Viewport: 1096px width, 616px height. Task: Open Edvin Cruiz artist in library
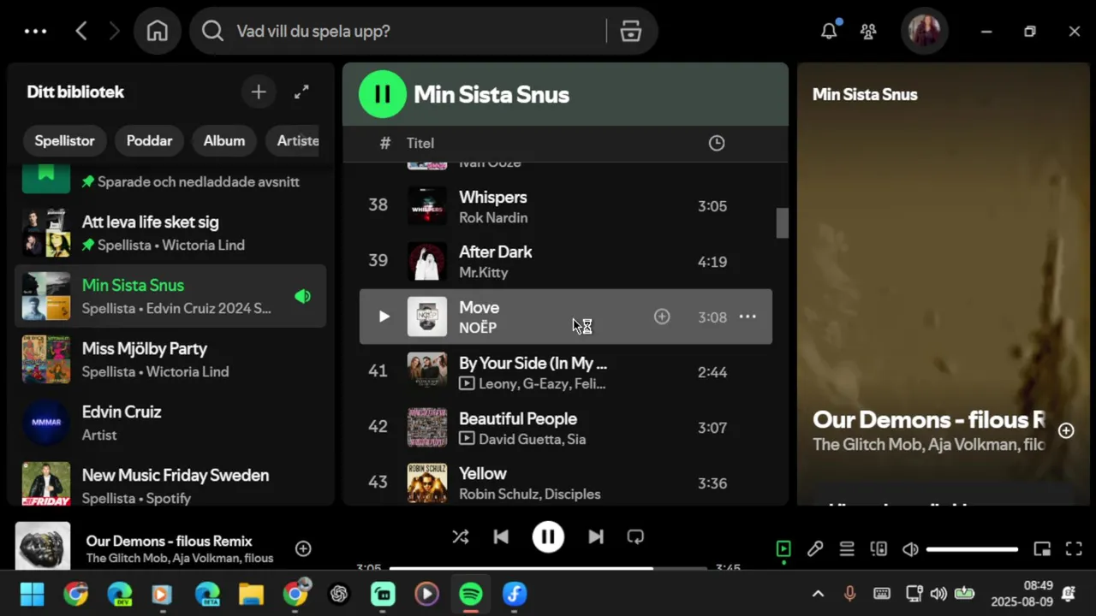tap(170, 423)
